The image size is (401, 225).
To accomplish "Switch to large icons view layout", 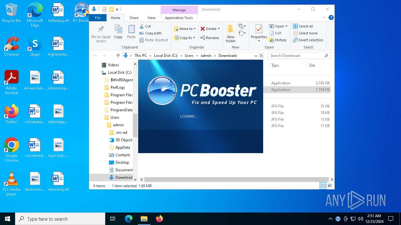I will point(330,186).
